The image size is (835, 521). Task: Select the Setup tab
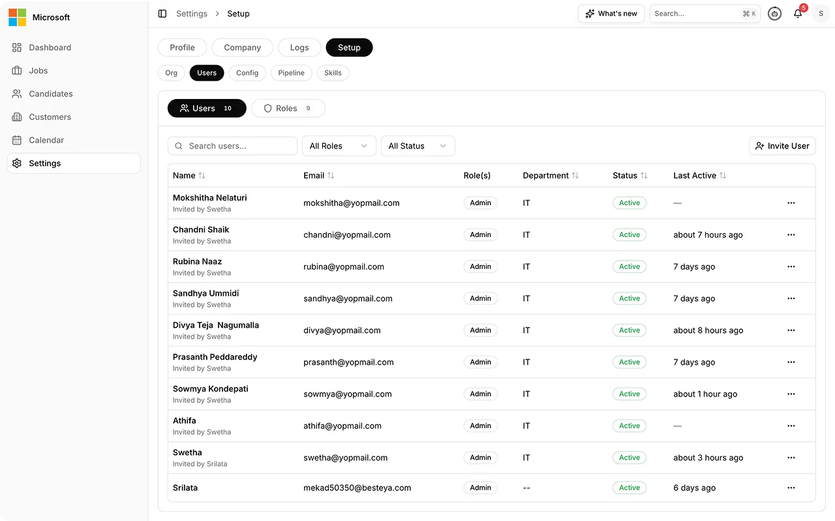pos(349,48)
